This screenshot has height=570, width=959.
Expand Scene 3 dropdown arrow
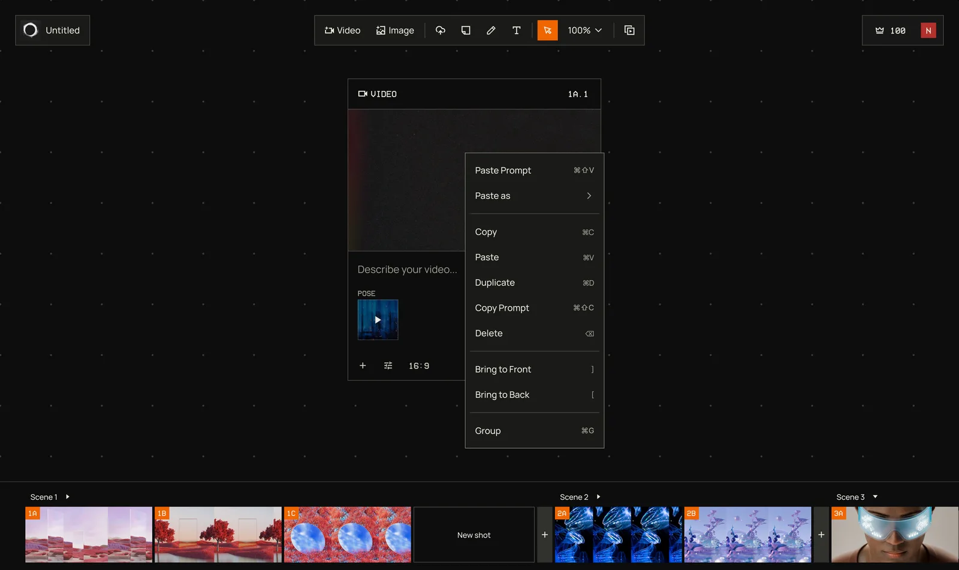tap(875, 497)
